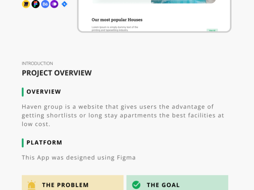Click 'This App was designed using Figma' text
The image size is (254, 190).
click(x=79, y=158)
